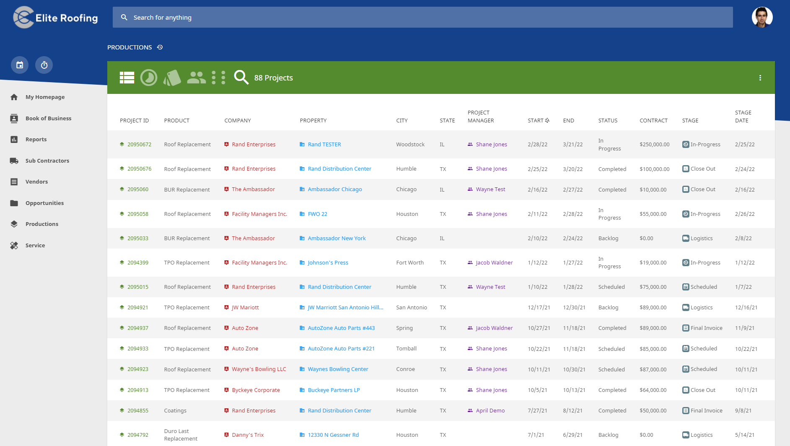This screenshot has height=446, width=790.
Task: Open Jacob Waldner manager link for Johnson's Press
Action: click(x=494, y=262)
